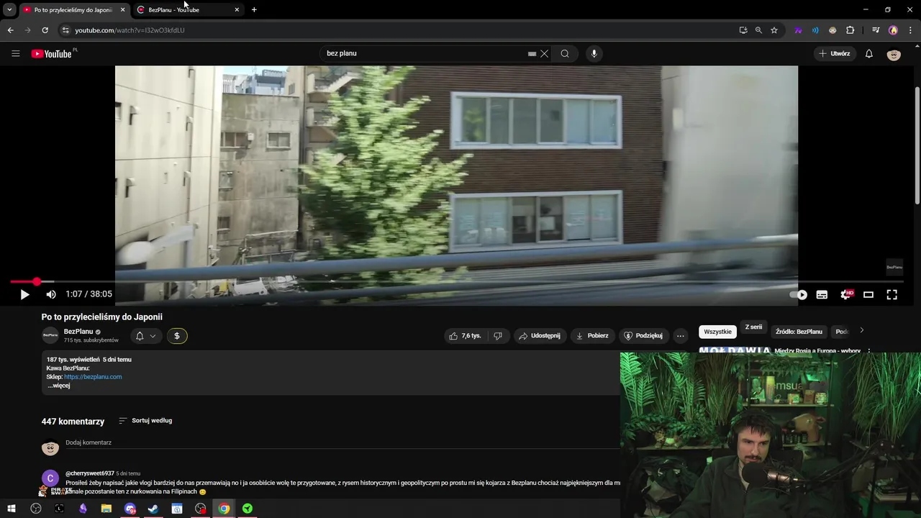Bookmark this page with the star
The image size is (921, 518).
(774, 30)
